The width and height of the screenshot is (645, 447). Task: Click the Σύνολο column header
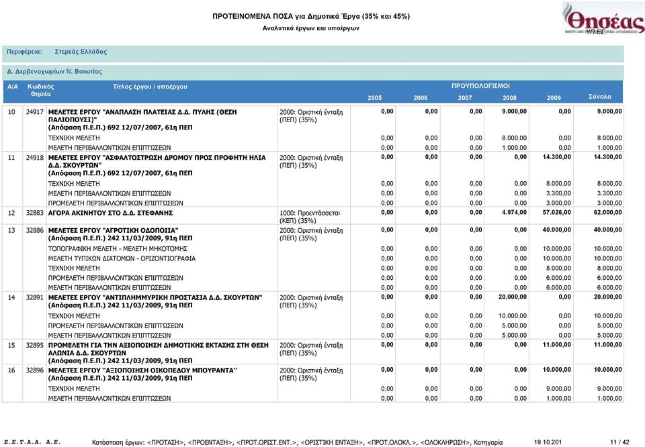pos(600,97)
